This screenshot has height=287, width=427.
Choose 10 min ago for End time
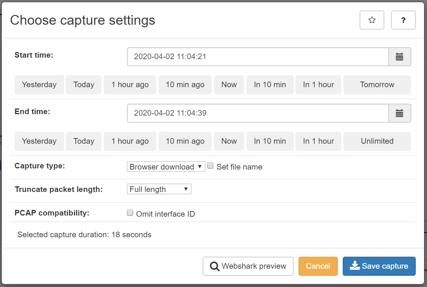[185, 141]
